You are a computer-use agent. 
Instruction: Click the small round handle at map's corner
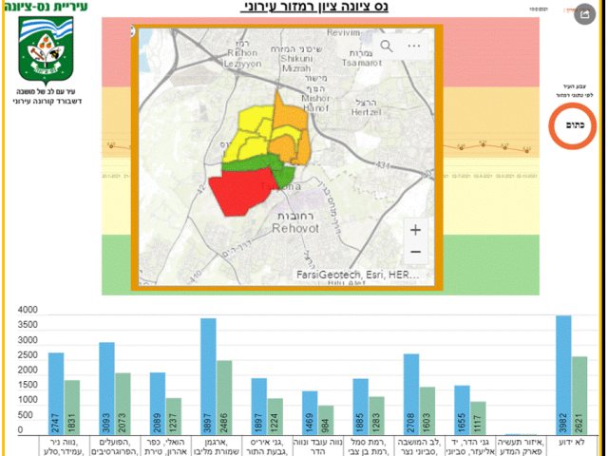pos(132,30)
